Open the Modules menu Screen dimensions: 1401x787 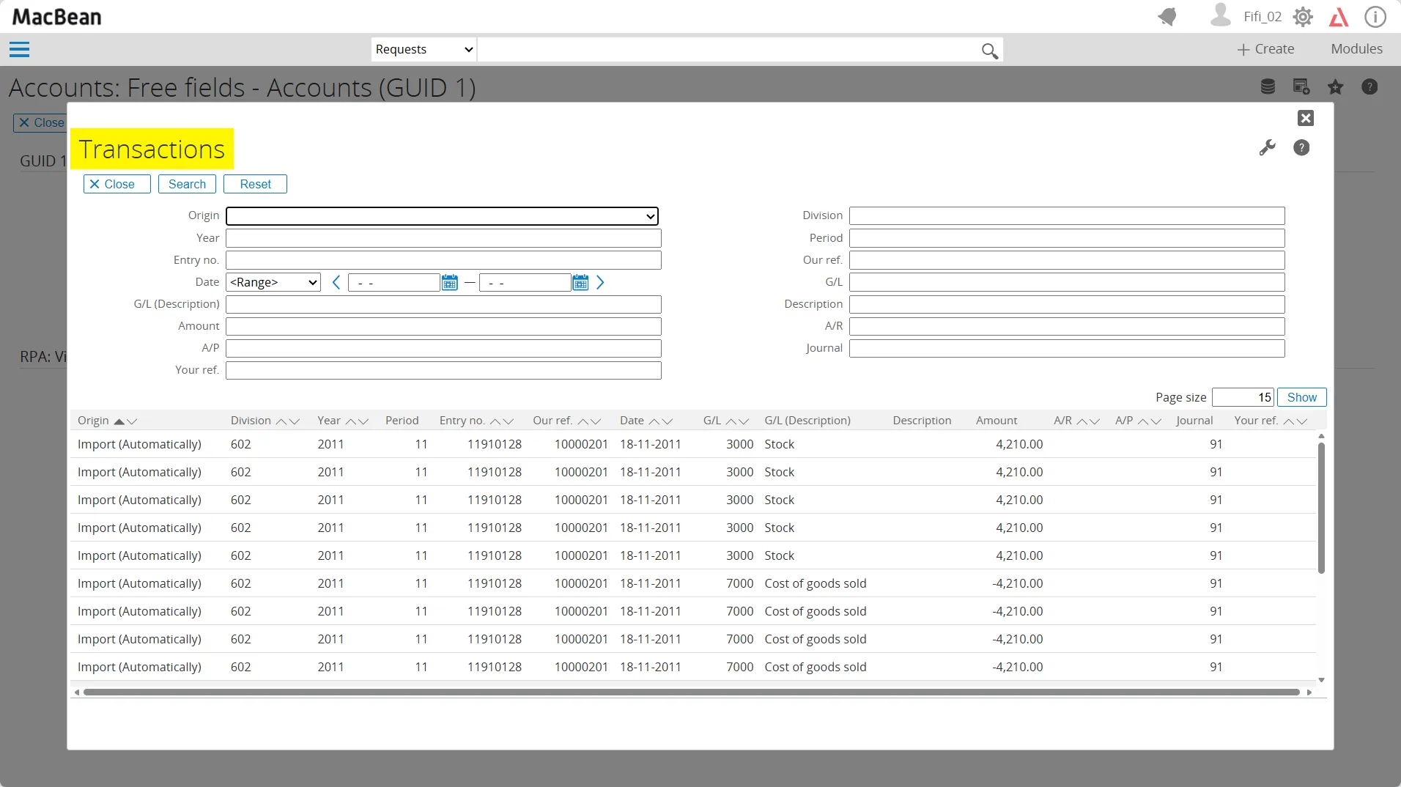tap(1356, 49)
